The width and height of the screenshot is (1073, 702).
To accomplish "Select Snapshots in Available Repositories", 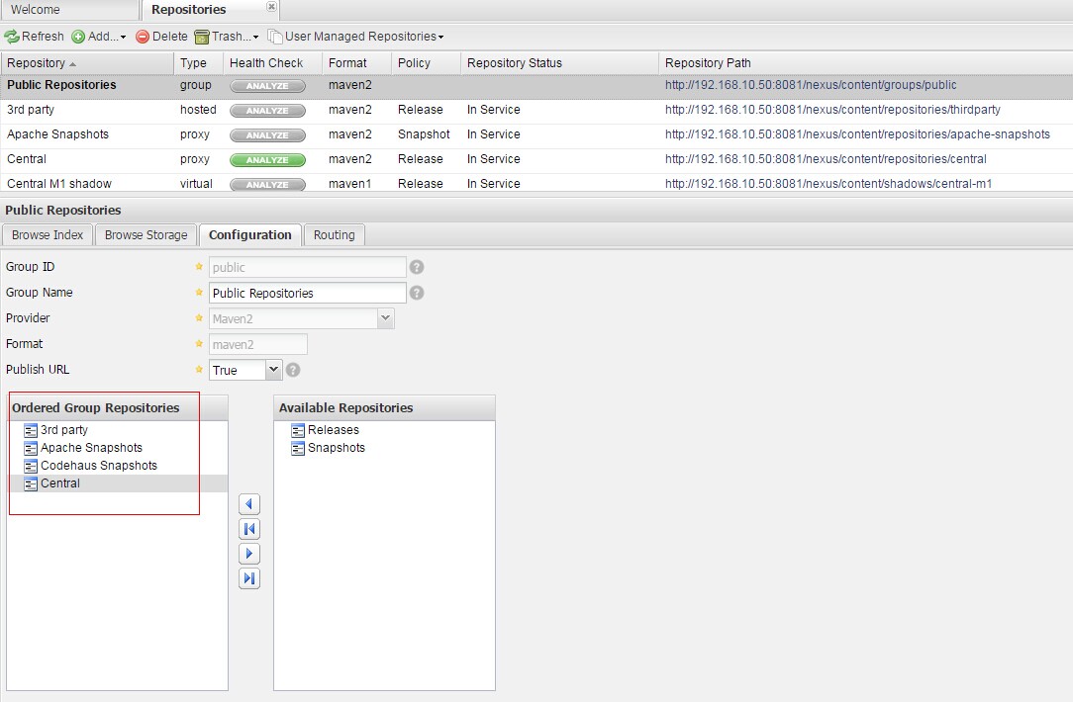I will [x=384, y=448].
